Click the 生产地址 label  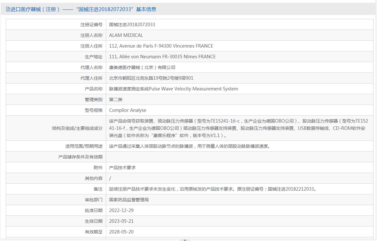pos(94,57)
